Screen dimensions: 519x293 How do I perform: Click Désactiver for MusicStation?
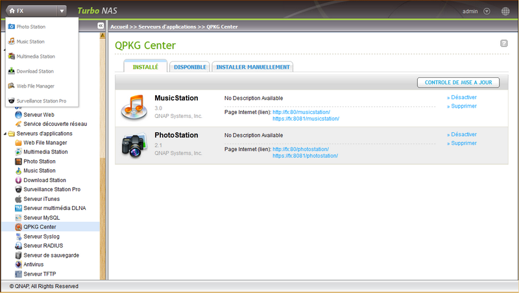point(464,97)
